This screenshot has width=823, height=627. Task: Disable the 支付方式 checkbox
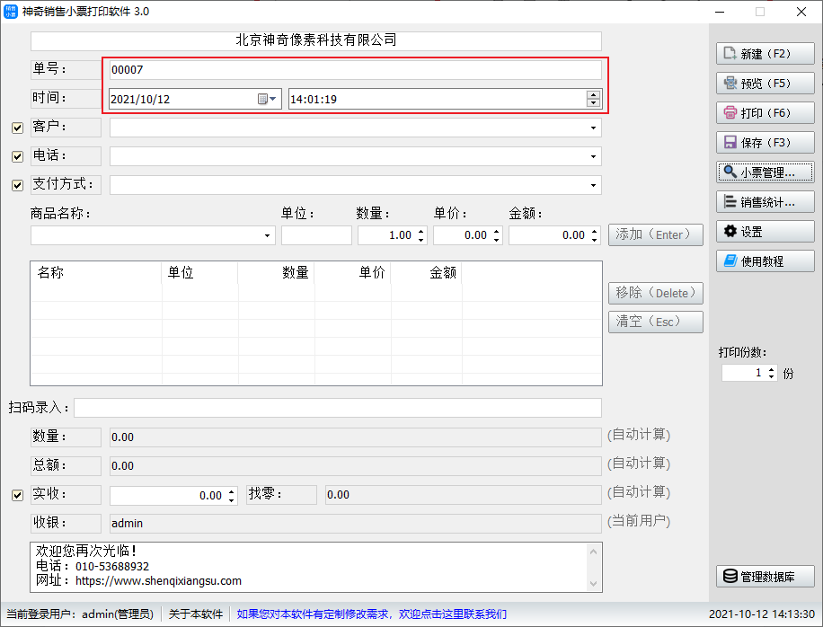[17, 186]
